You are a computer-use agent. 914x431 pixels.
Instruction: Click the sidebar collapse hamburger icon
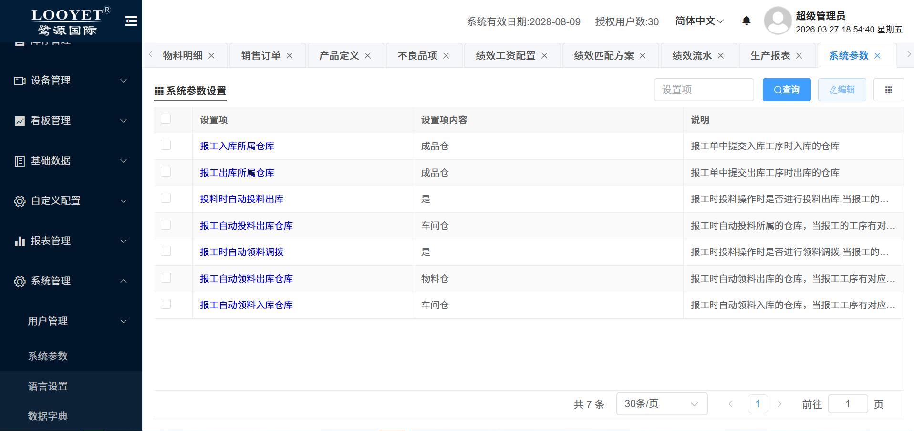(131, 21)
